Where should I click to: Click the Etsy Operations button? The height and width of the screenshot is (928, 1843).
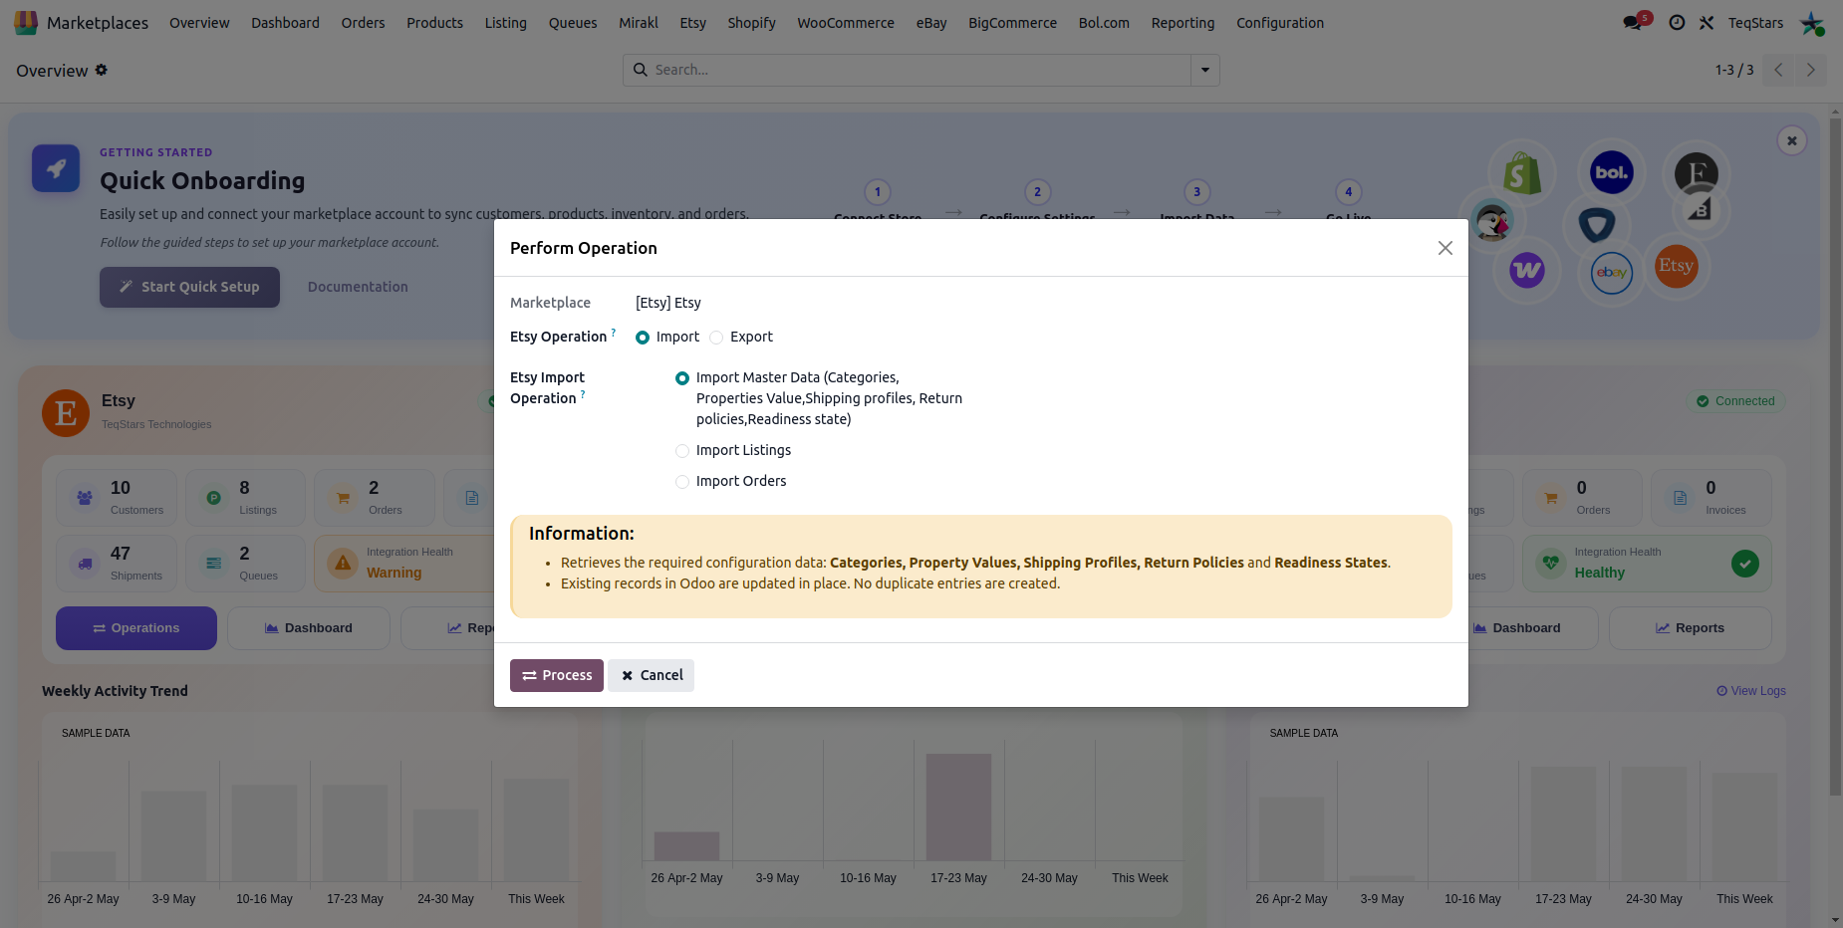point(136,628)
